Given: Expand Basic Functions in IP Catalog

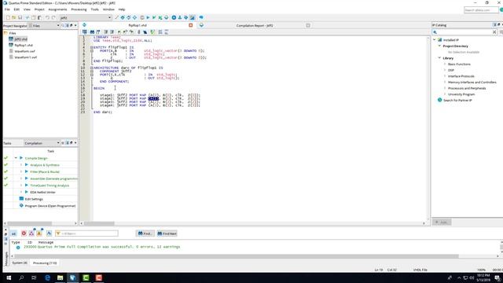Looking at the screenshot, I should (445, 64).
